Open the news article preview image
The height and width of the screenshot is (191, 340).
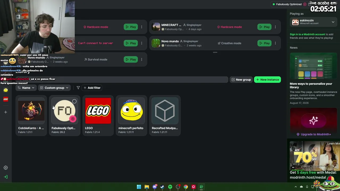point(313,66)
